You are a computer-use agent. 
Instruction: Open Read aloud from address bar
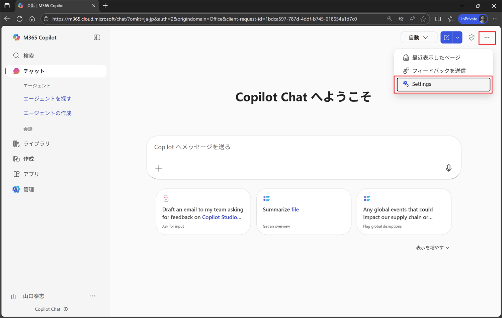(412, 19)
